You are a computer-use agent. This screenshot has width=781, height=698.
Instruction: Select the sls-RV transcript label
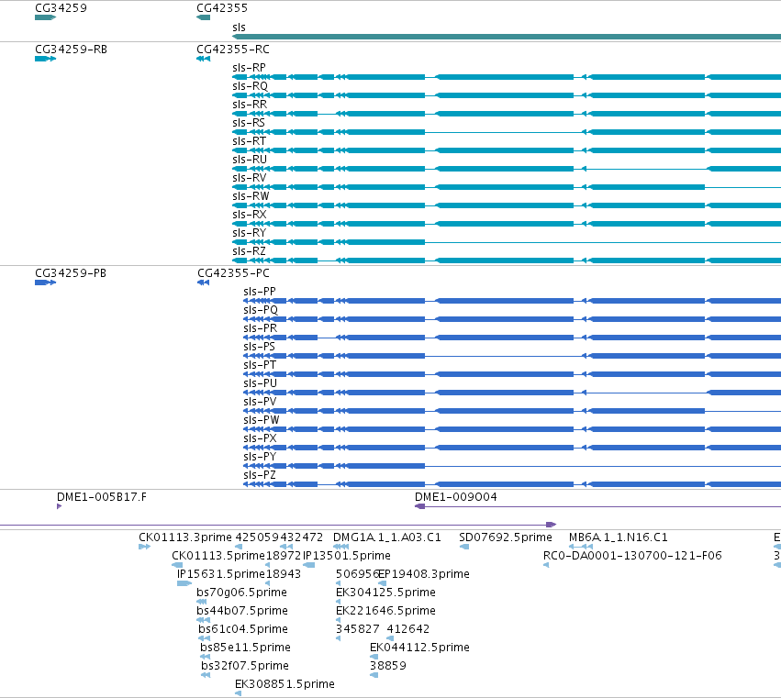250,178
